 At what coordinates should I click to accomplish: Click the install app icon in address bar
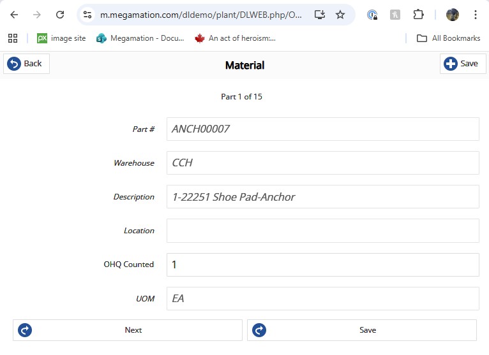(x=320, y=15)
